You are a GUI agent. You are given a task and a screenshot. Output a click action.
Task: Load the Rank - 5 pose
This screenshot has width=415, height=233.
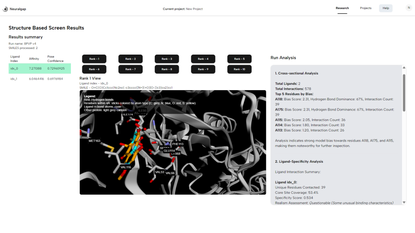[239, 59]
